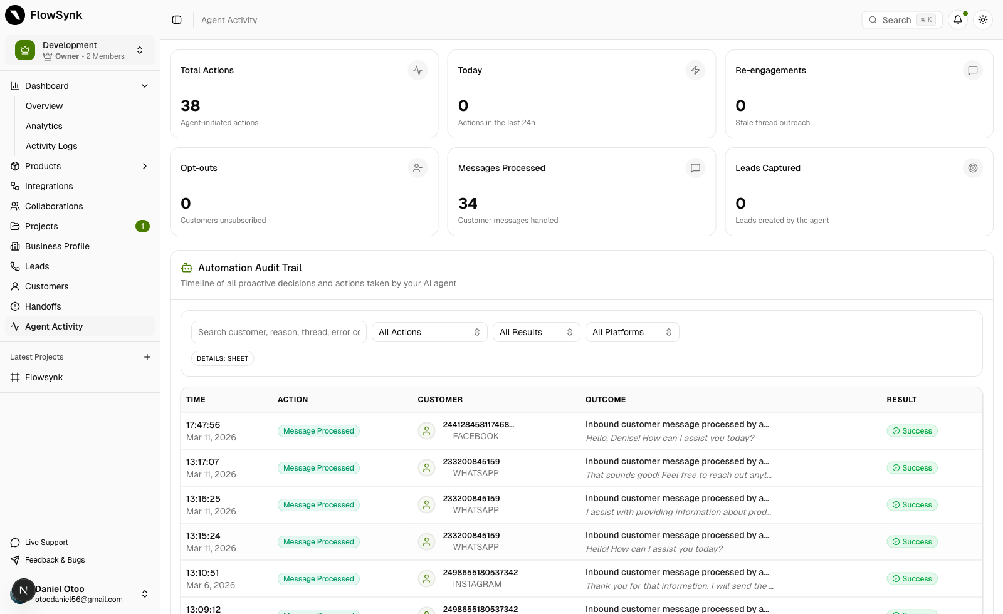Open the All Results filter dropdown

[x=535, y=332]
